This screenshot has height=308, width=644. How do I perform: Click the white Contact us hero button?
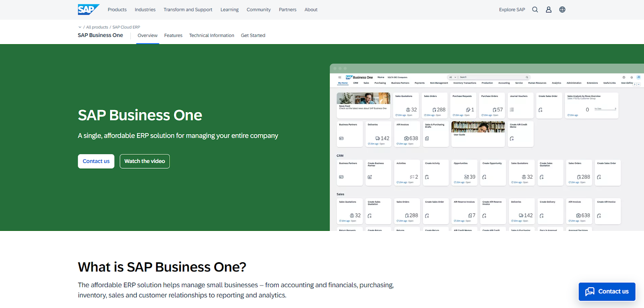[96, 161]
